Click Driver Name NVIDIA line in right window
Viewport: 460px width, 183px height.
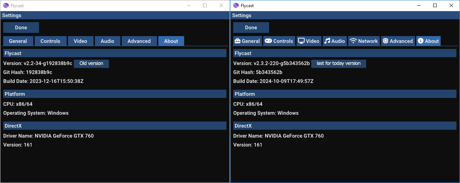pyautogui.click(x=278, y=136)
